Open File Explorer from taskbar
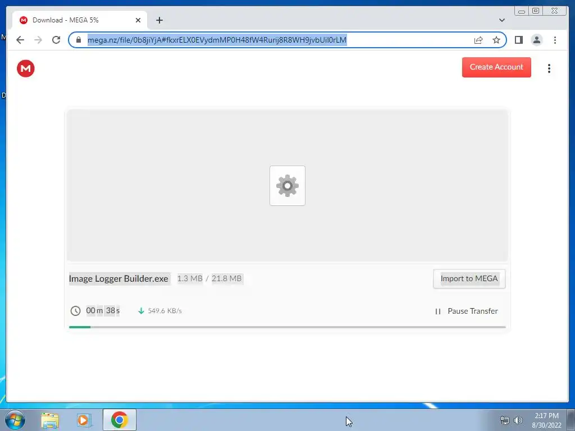 pyautogui.click(x=50, y=420)
